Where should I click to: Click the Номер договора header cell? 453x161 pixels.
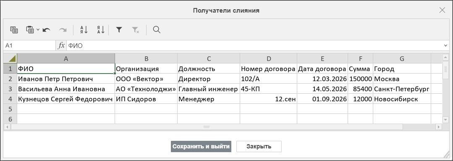point(268,69)
